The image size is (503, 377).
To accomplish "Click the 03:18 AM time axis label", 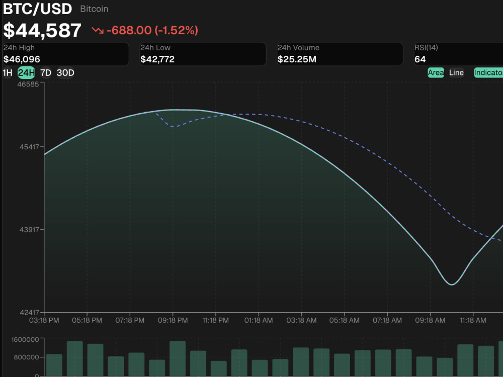I will click(x=301, y=320).
